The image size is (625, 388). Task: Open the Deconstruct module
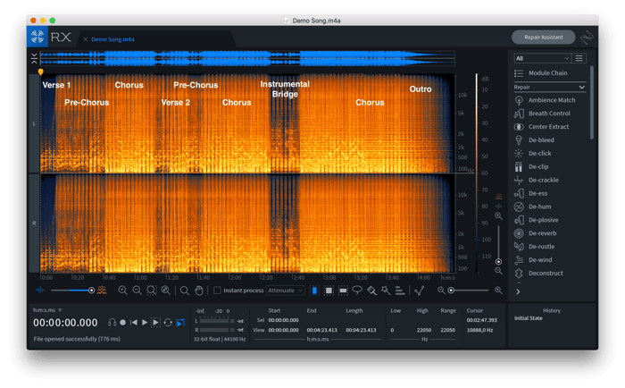539,273
